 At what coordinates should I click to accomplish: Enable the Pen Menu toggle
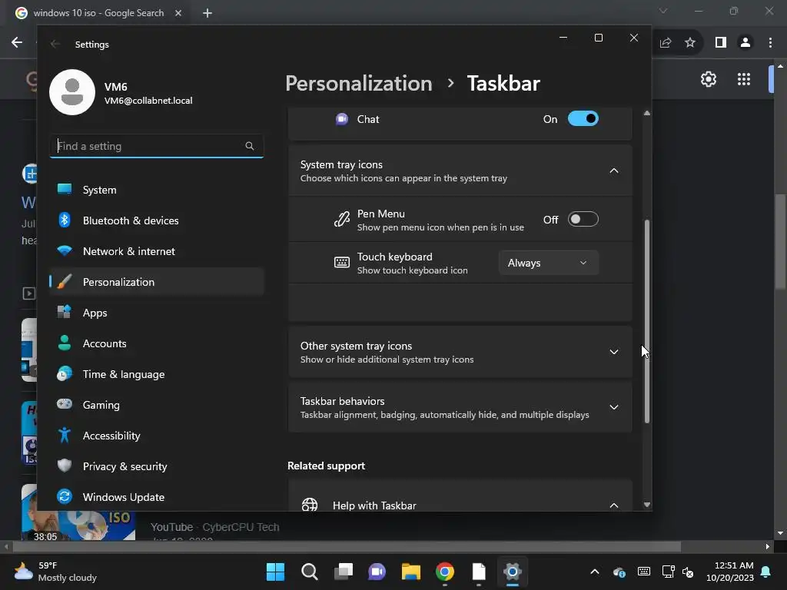pyautogui.click(x=583, y=219)
